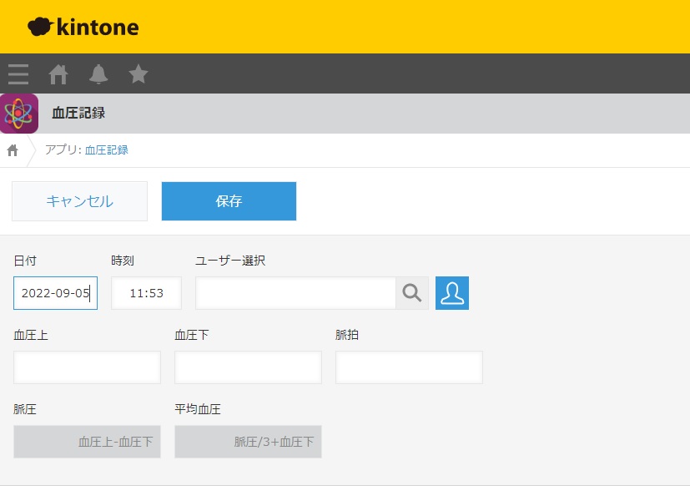Click into the 脈拍 input field
This screenshot has height=486, width=690.
point(409,367)
